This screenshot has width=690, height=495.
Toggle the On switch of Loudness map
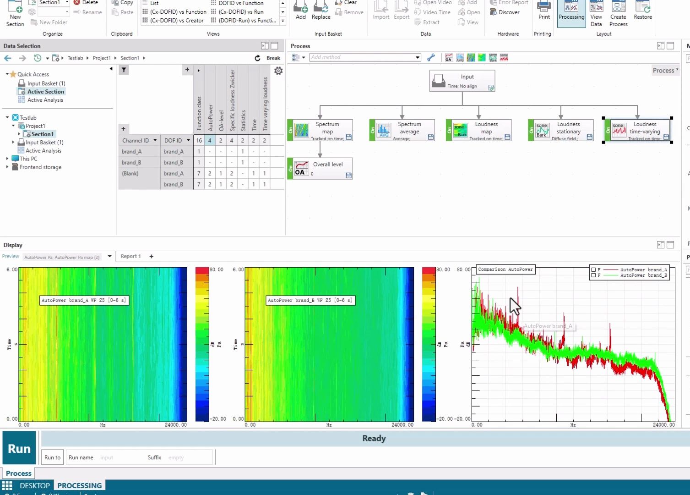[449, 130]
